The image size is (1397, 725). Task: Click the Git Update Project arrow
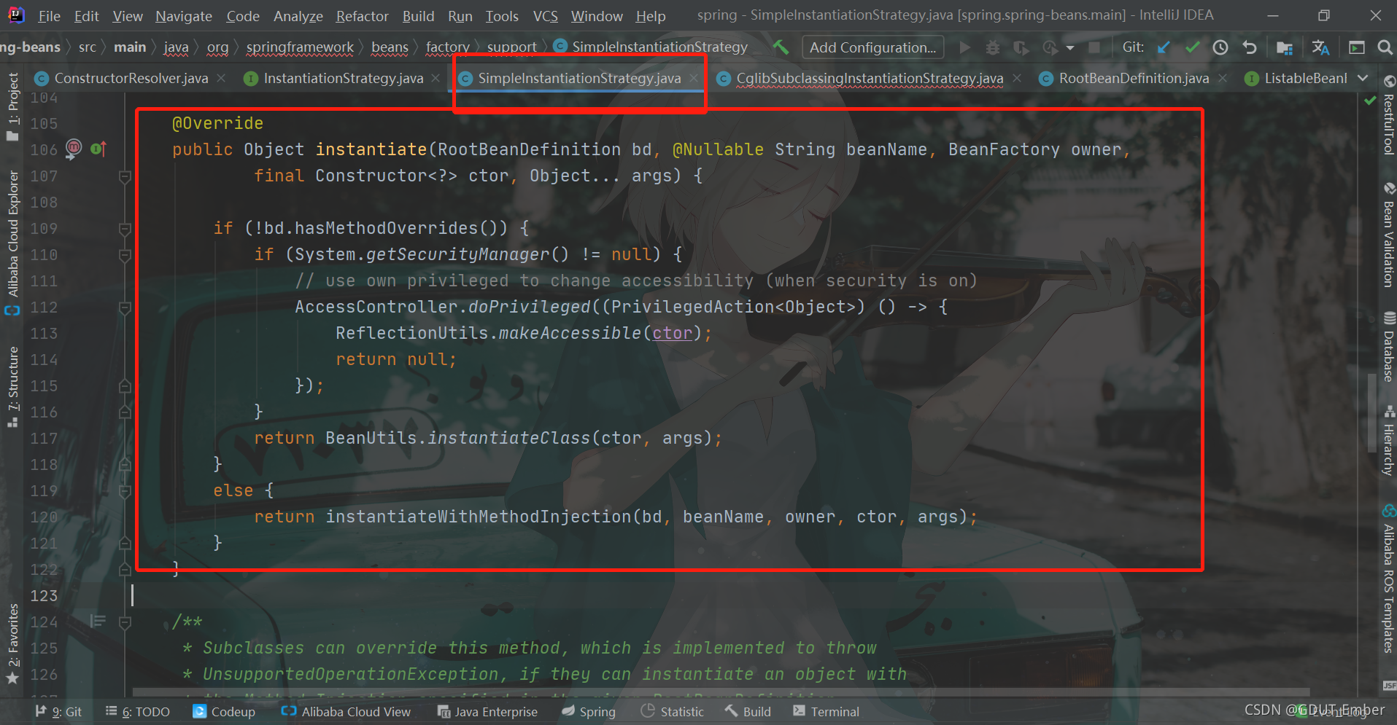tap(1164, 47)
